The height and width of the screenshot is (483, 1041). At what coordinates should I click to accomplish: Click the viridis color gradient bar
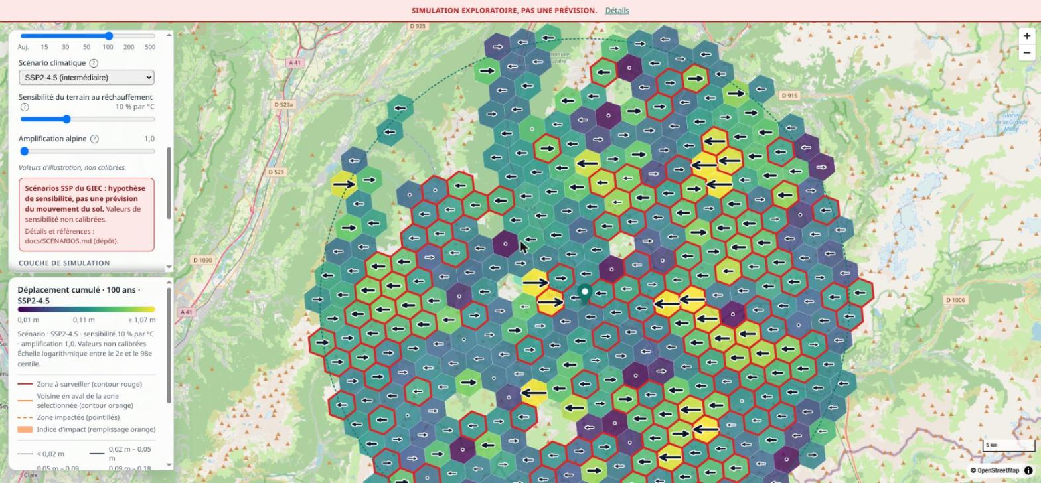coord(86,309)
